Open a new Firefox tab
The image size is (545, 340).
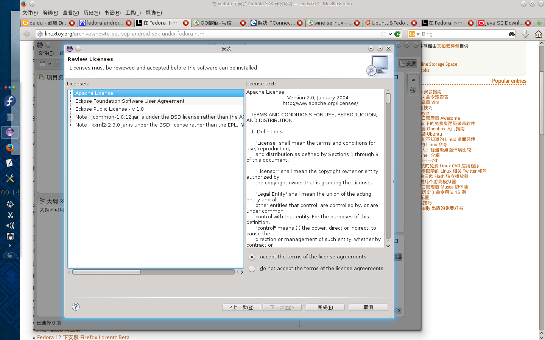[x=539, y=23]
